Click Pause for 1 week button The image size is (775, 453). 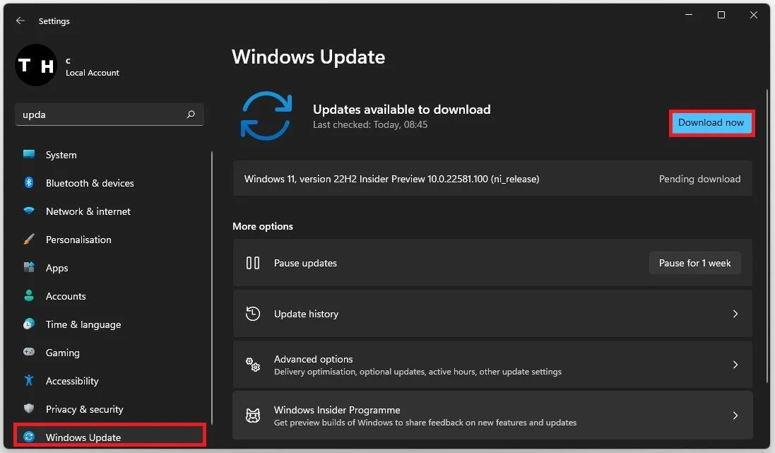(694, 263)
